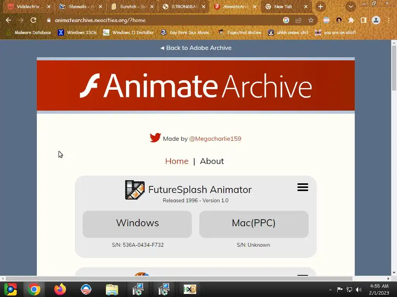Open the @Megacharlie159 Twitter link

click(x=215, y=139)
